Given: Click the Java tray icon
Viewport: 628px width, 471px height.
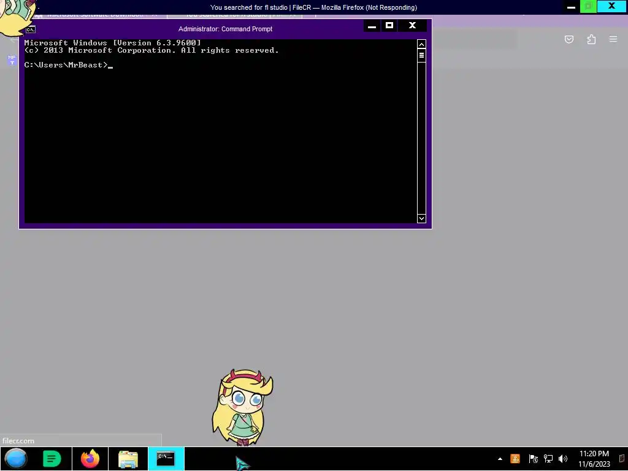Looking at the screenshot, I should [515, 459].
